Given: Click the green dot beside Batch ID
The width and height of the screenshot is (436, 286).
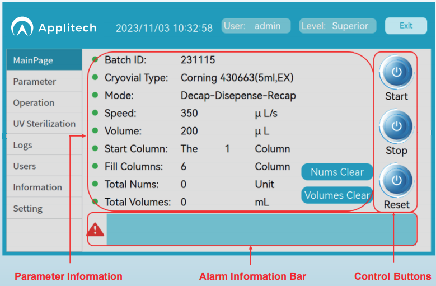Looking at the screenshot, I should click(95, 59).
